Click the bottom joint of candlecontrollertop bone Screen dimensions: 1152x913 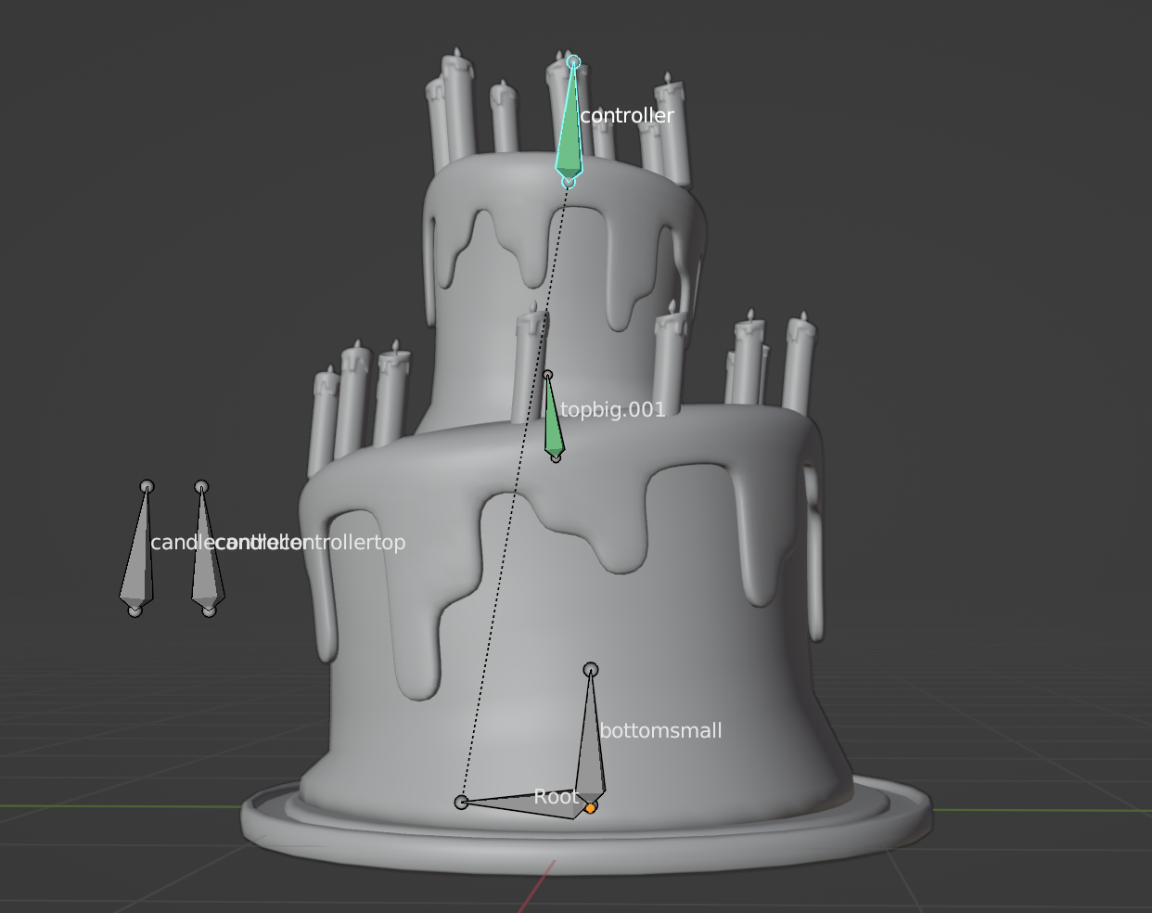point(209,611)
